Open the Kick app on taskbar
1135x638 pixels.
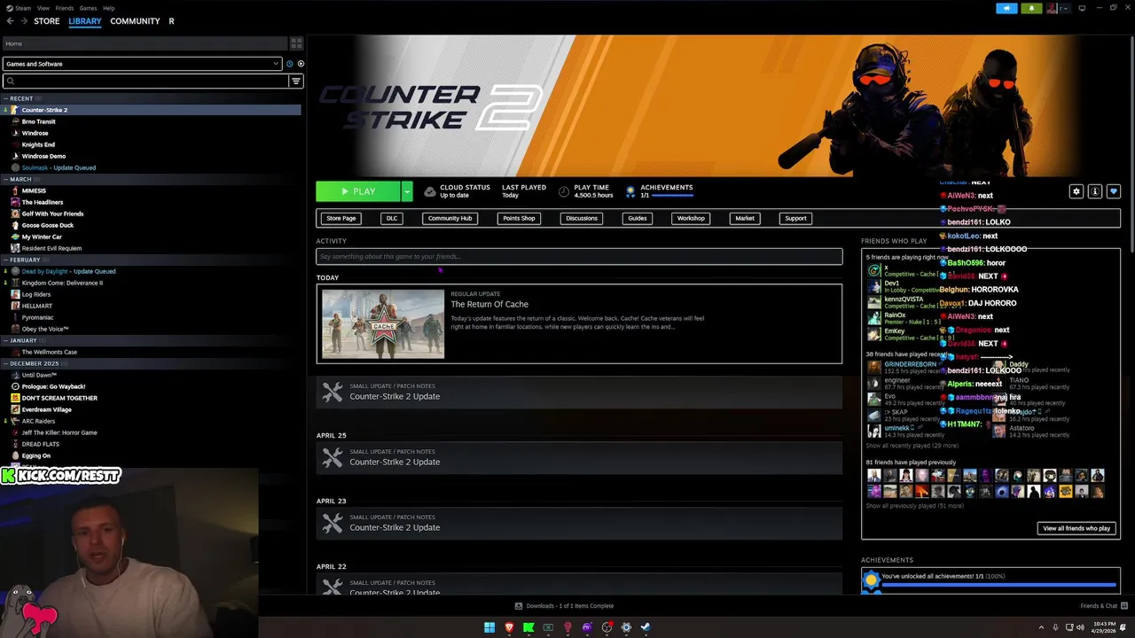528,627
